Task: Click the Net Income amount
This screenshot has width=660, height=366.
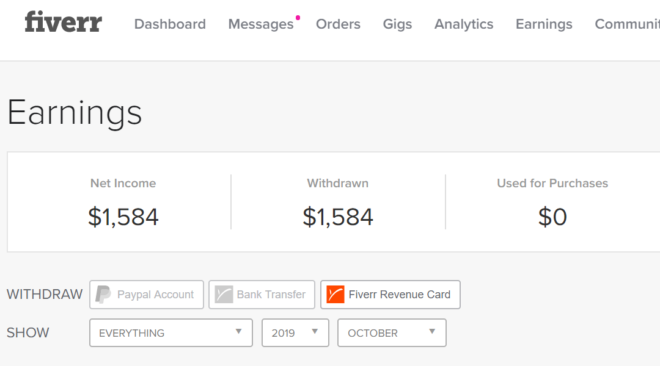Action: click(123, 217)
